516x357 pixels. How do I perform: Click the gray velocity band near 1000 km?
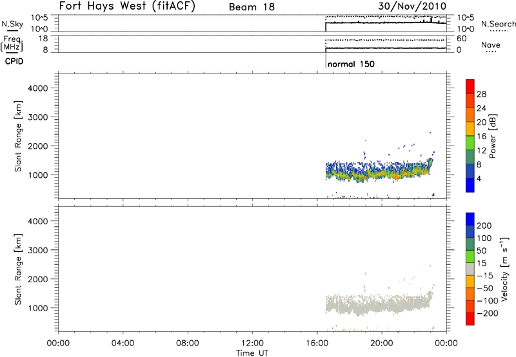click(379, 304)
